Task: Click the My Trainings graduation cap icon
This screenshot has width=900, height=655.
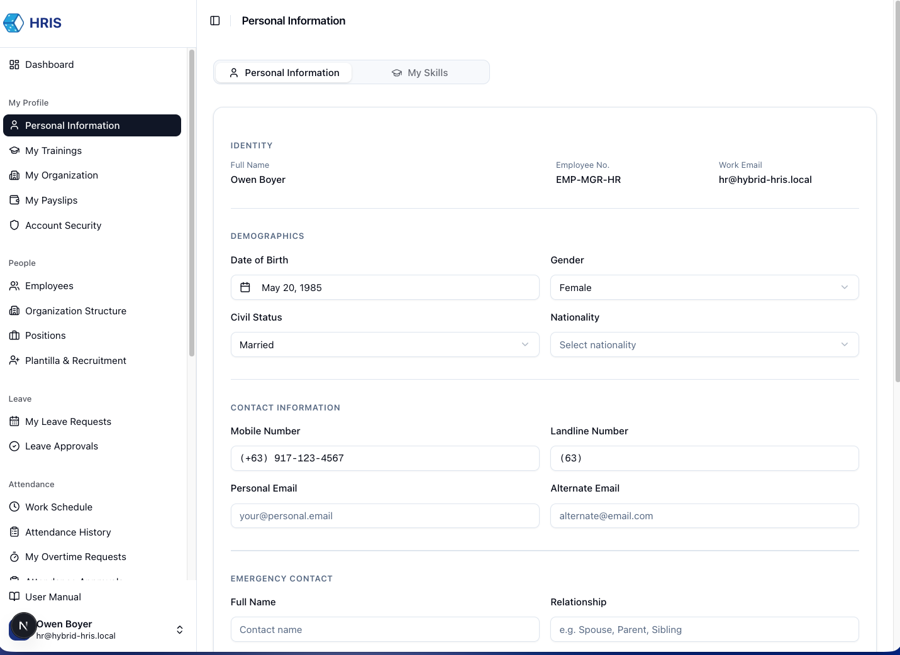Action: pos(14,151)
